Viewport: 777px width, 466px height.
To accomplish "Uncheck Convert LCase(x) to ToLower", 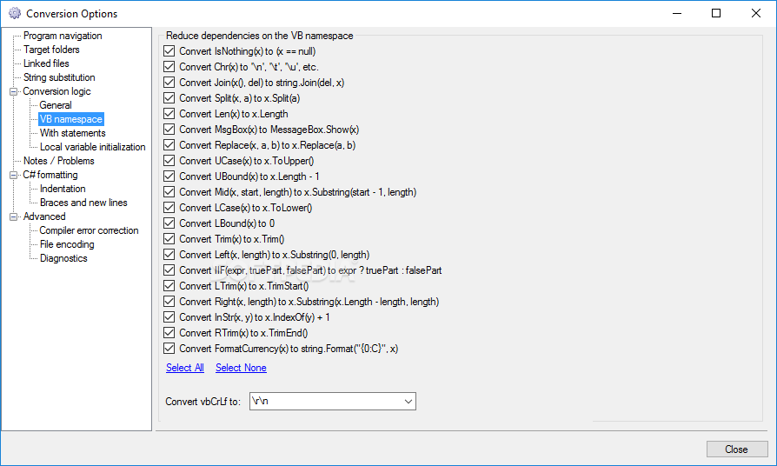I will coord(169,207).
